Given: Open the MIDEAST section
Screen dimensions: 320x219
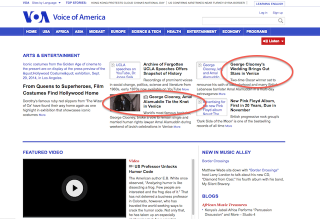Looking at the screenshot, I should (x=97, y=31).
